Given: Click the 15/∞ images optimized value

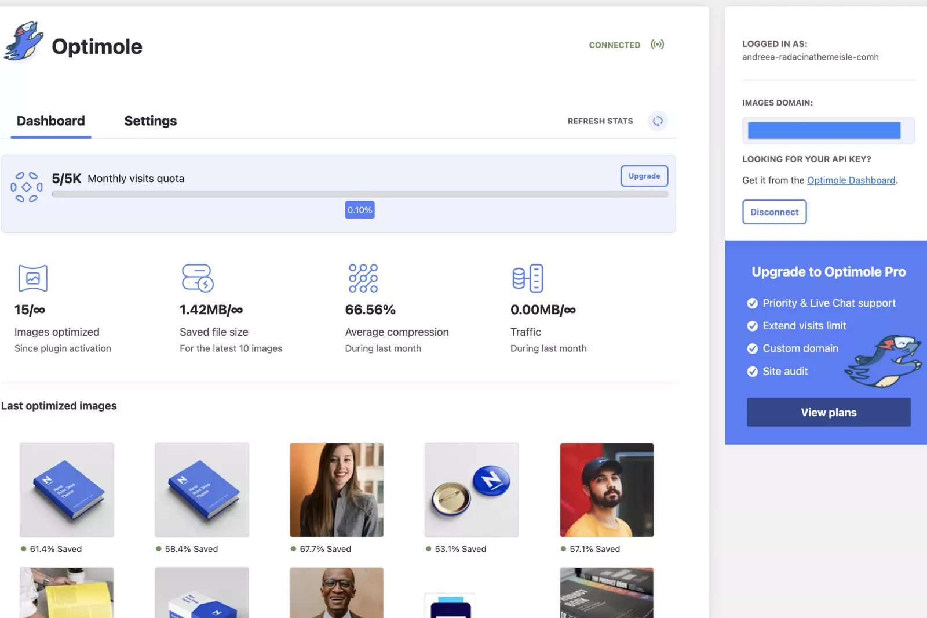Looking at the screenshot, I should (30, 310).
